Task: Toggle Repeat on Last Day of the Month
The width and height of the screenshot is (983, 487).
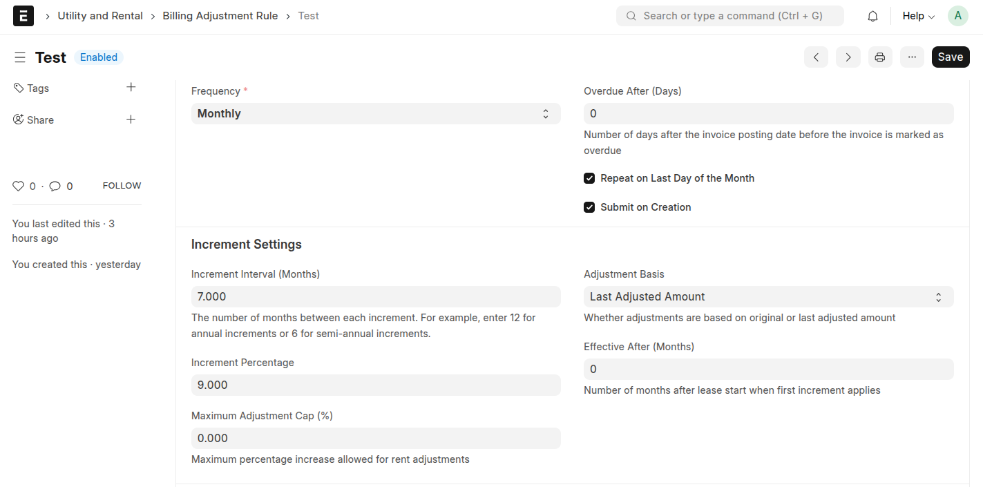Action: pos(589,178)
